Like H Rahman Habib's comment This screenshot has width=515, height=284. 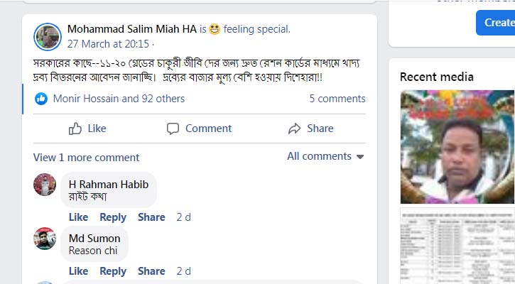[x=78, y=217]
